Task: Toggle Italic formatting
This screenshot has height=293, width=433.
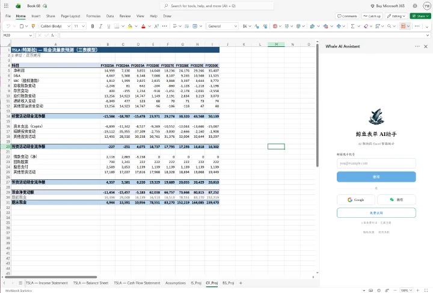Action: click(x=100, y=26)
